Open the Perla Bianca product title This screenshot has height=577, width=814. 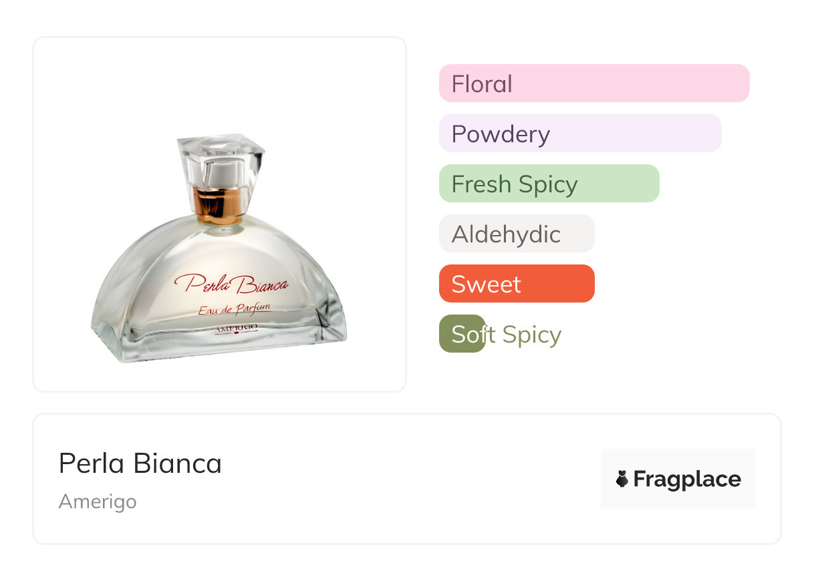tap(140, 463)
